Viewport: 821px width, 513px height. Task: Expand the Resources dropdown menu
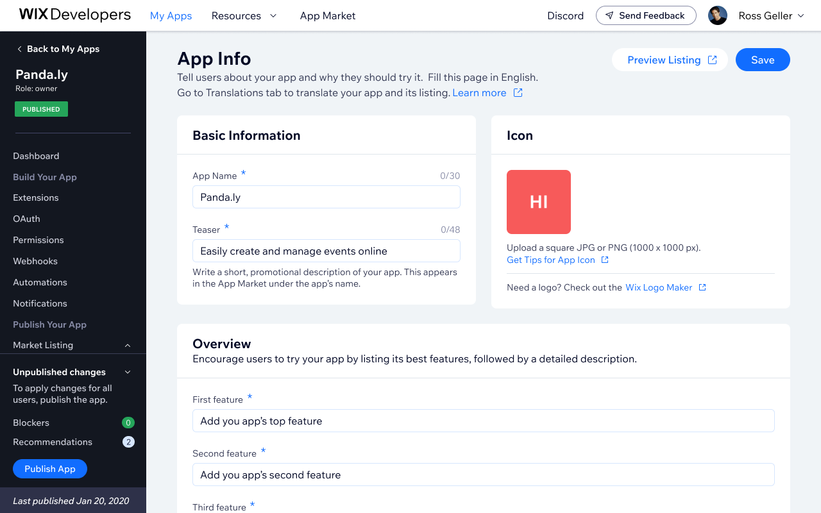click(244, 15)
